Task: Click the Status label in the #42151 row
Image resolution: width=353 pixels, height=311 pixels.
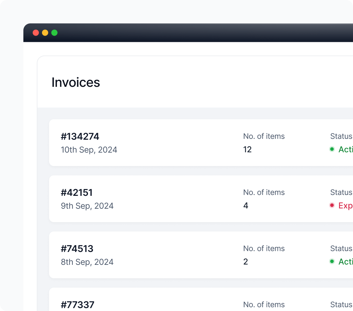Action: 341,192
